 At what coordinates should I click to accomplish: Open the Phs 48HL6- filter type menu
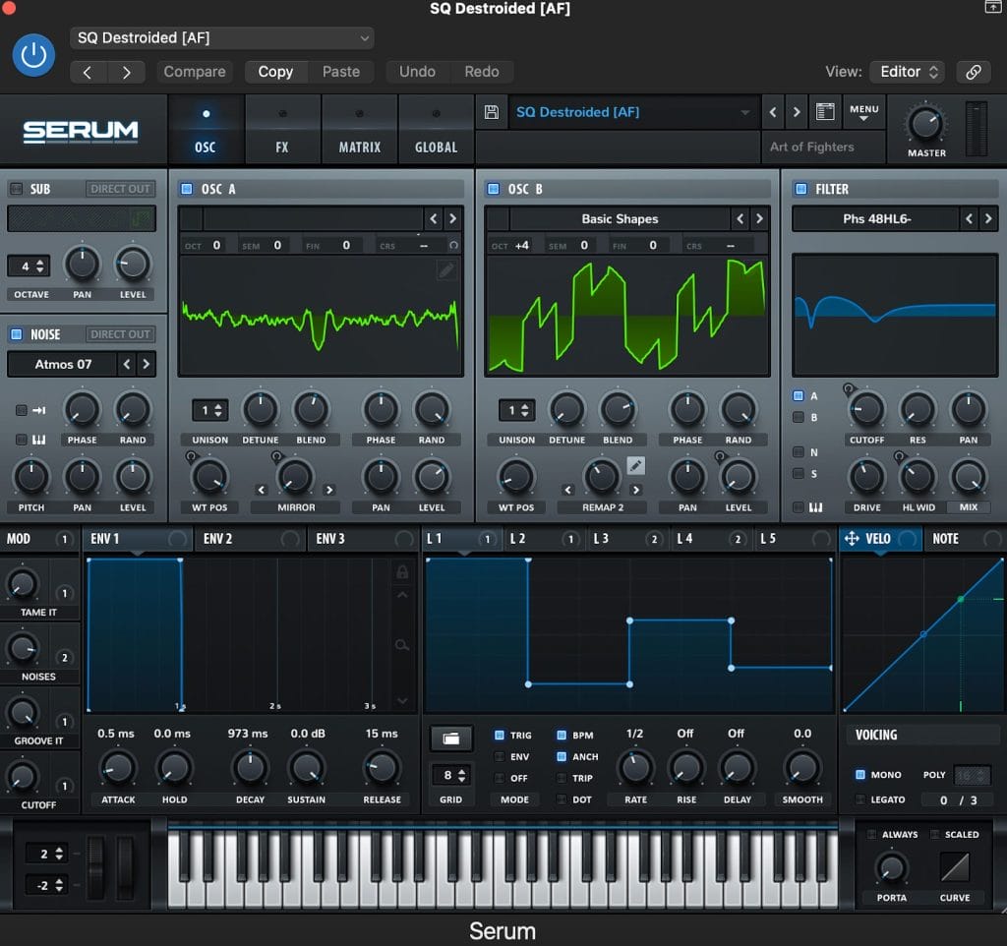876,219
